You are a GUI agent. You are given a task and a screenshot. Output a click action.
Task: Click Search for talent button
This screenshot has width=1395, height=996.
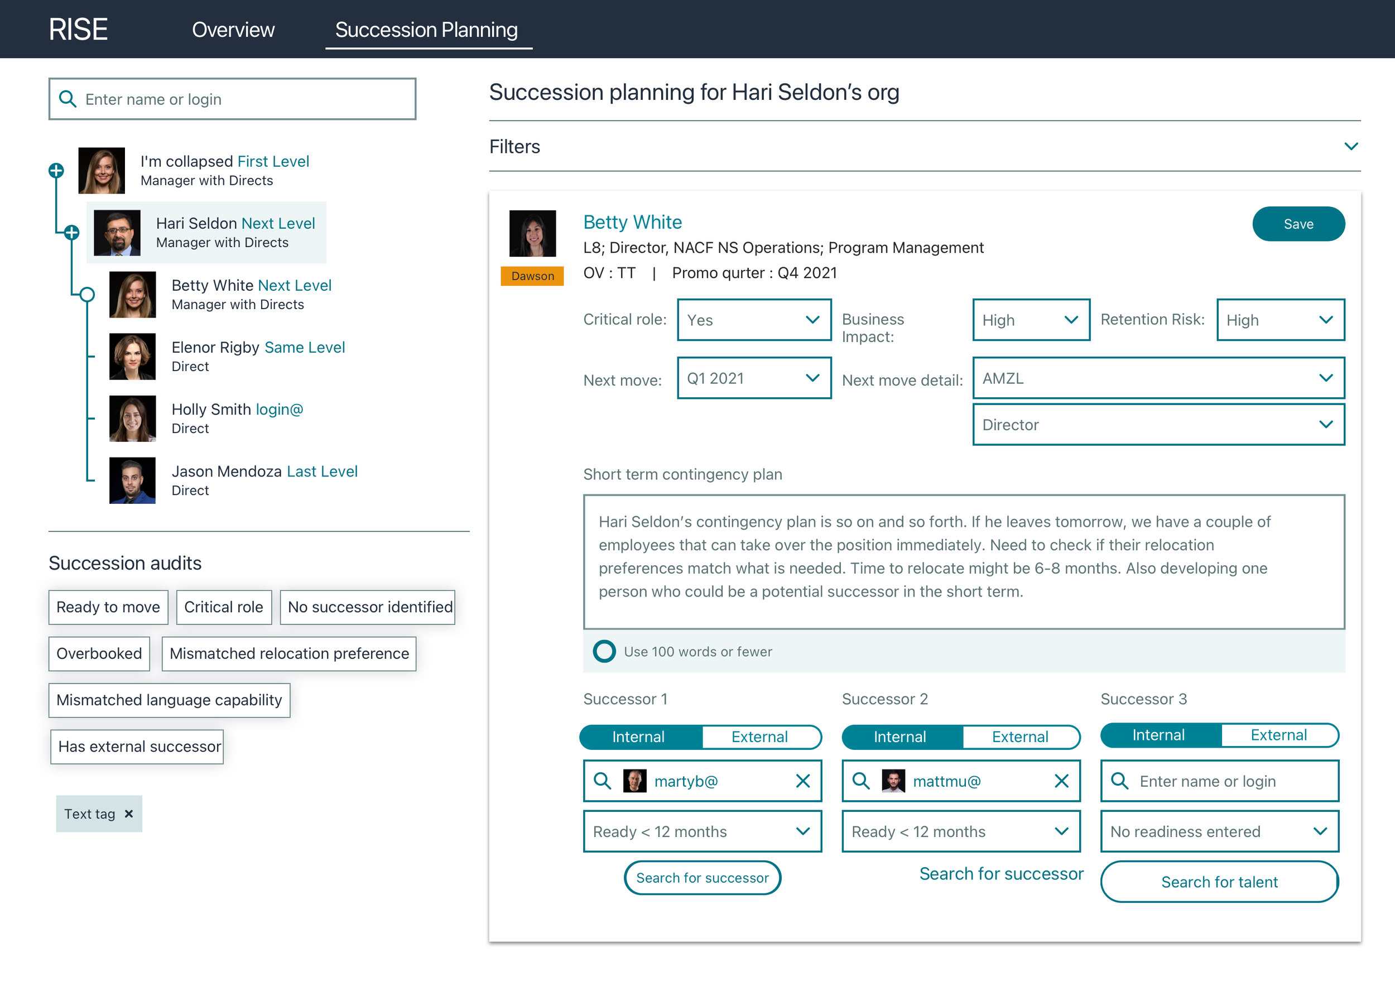[x=1219, y=881]
